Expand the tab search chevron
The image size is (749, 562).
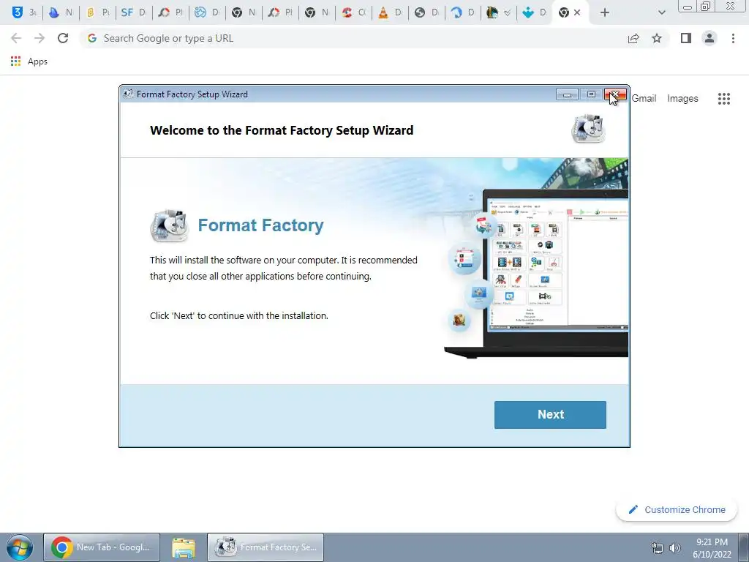click(x=661, y=13)
